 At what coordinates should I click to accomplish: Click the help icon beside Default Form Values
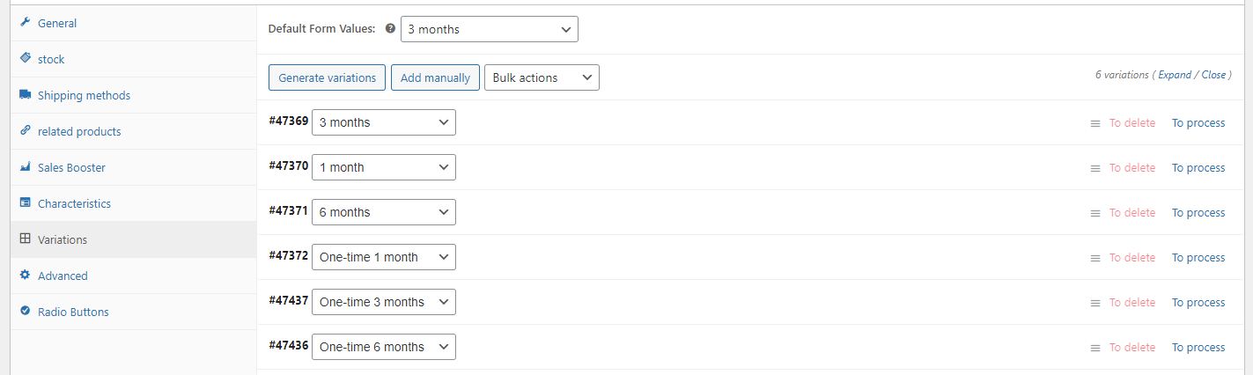(x=390, y=29)
